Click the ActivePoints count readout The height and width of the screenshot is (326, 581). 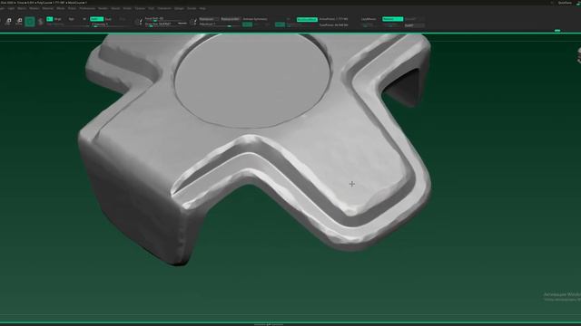click(333, 19)
